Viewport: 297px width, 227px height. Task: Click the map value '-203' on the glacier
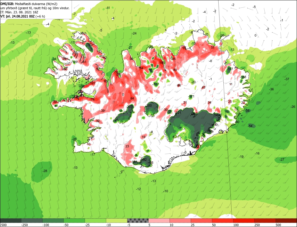click(129, 107)
